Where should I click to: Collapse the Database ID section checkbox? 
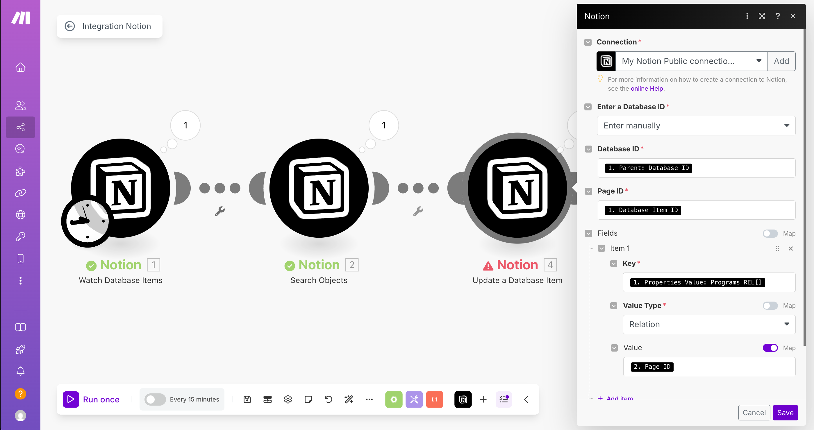point(588,149)
